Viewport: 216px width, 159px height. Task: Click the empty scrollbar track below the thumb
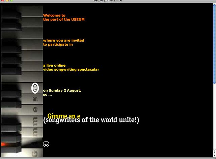(x=214, y=118)
